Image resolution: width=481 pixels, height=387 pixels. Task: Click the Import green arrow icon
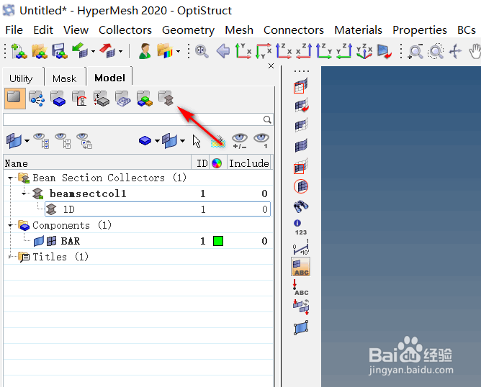pyautogui.click(x=80, y=51)
